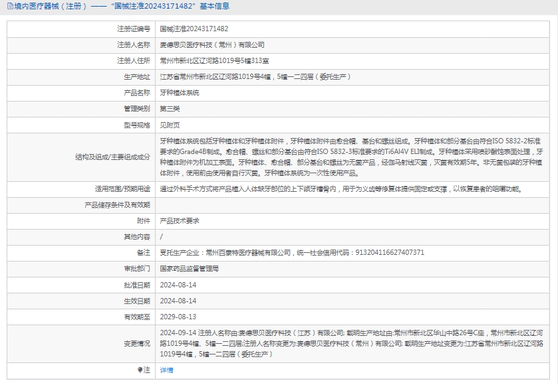Click the empty 产品储存条件及有效期 value cell
The width and height of the screenshot is (558, 383).
[x=352, y=204]
